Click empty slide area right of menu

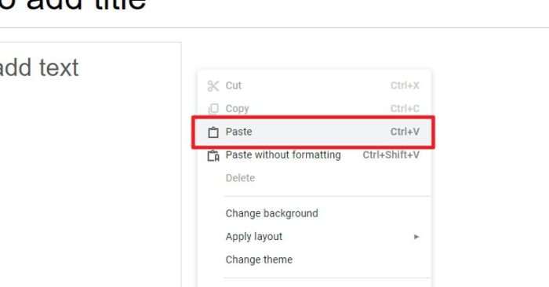(x=490, y=158)
